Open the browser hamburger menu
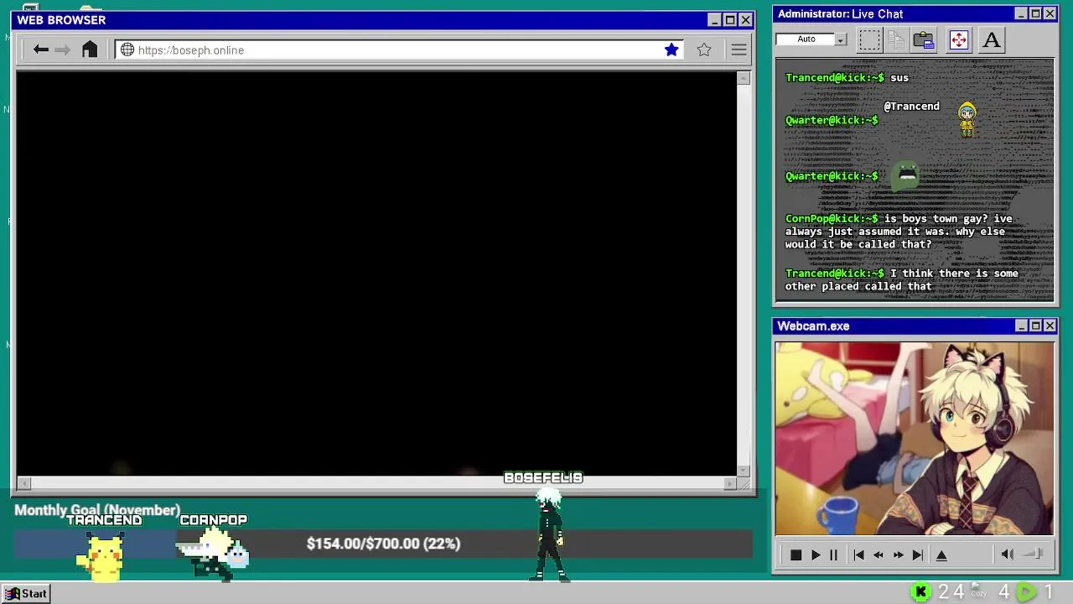 739,50
